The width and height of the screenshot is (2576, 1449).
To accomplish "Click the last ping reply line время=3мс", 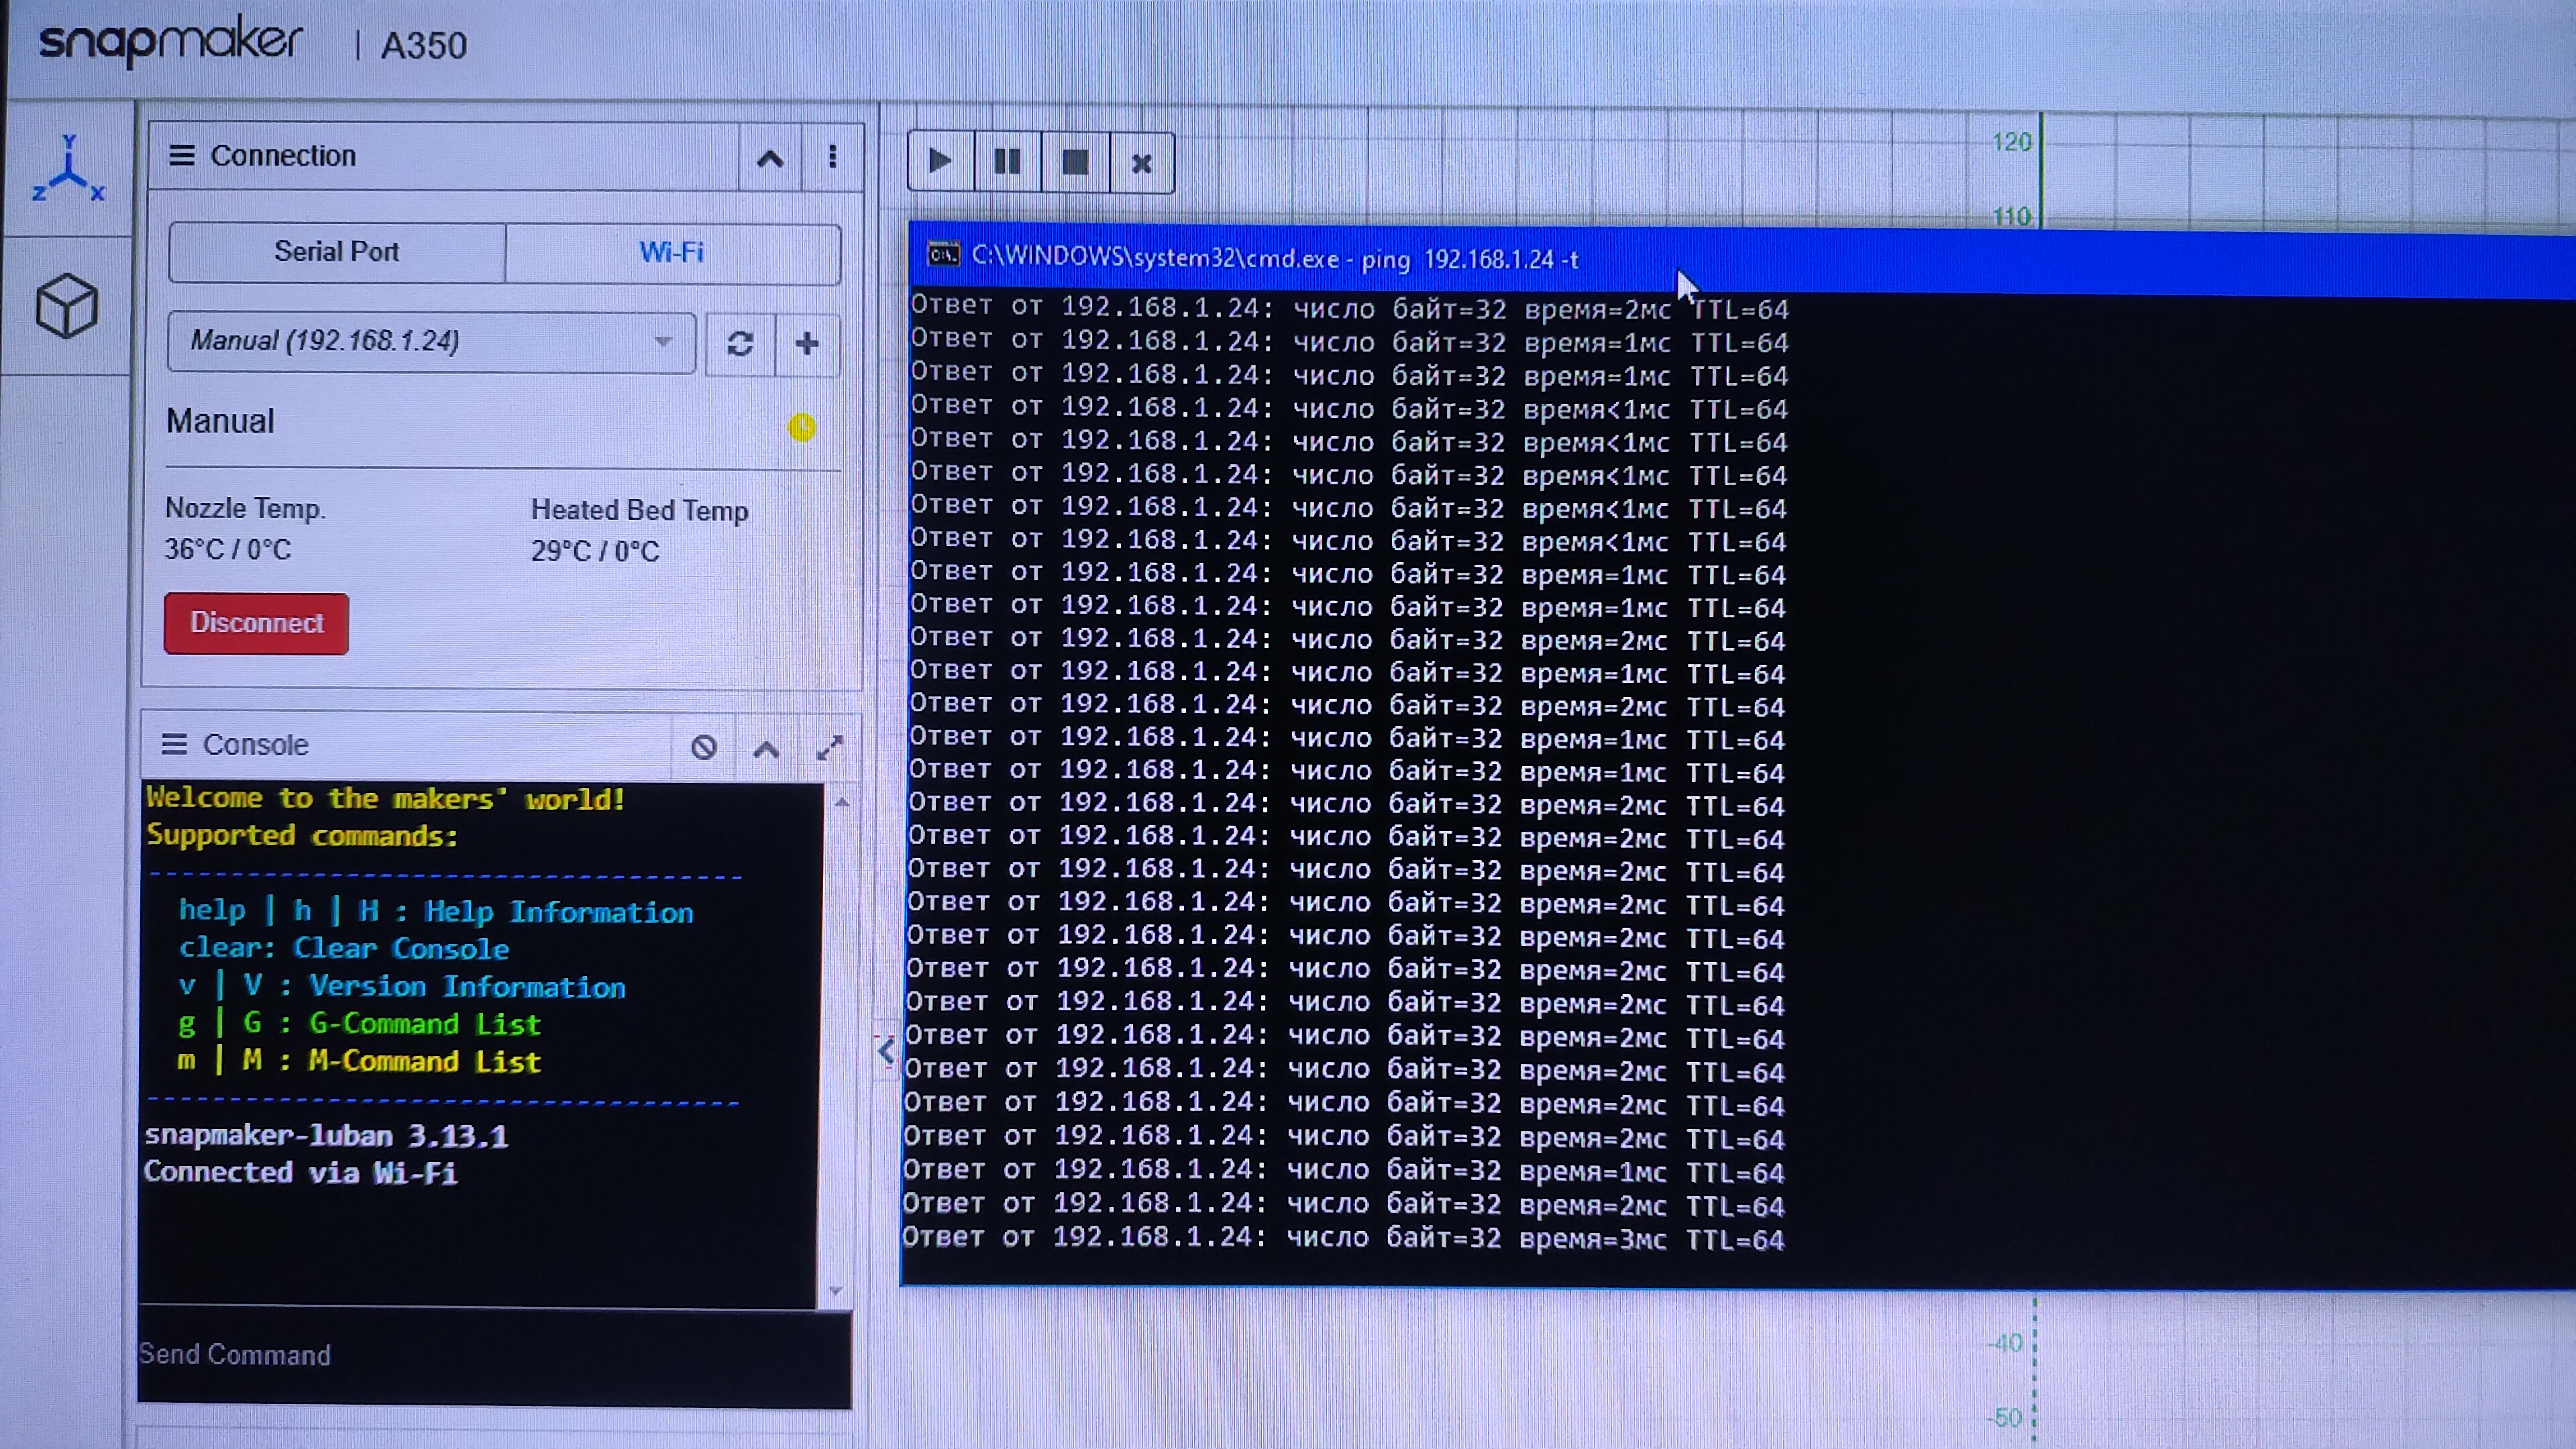I will [x=1343, y=1238].
